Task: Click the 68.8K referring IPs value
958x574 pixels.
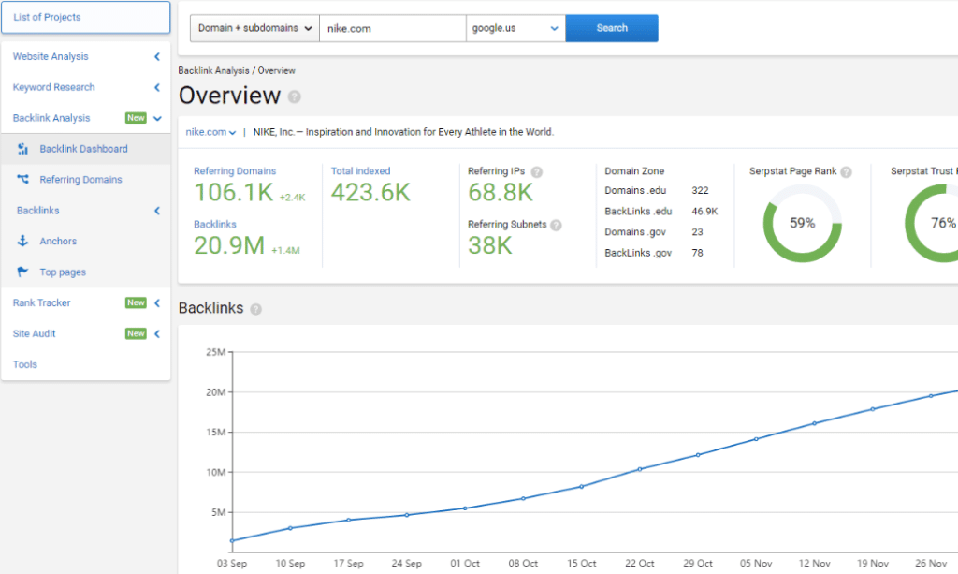Action: click(501, 193)
